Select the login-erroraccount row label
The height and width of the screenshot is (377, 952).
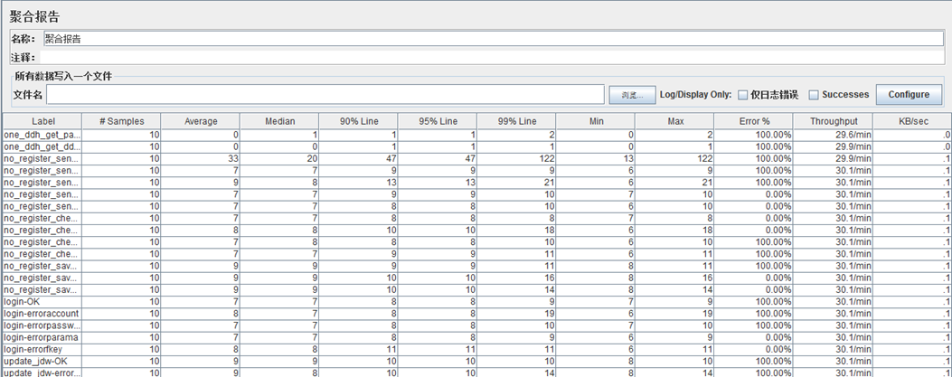[x=42, y=314]
